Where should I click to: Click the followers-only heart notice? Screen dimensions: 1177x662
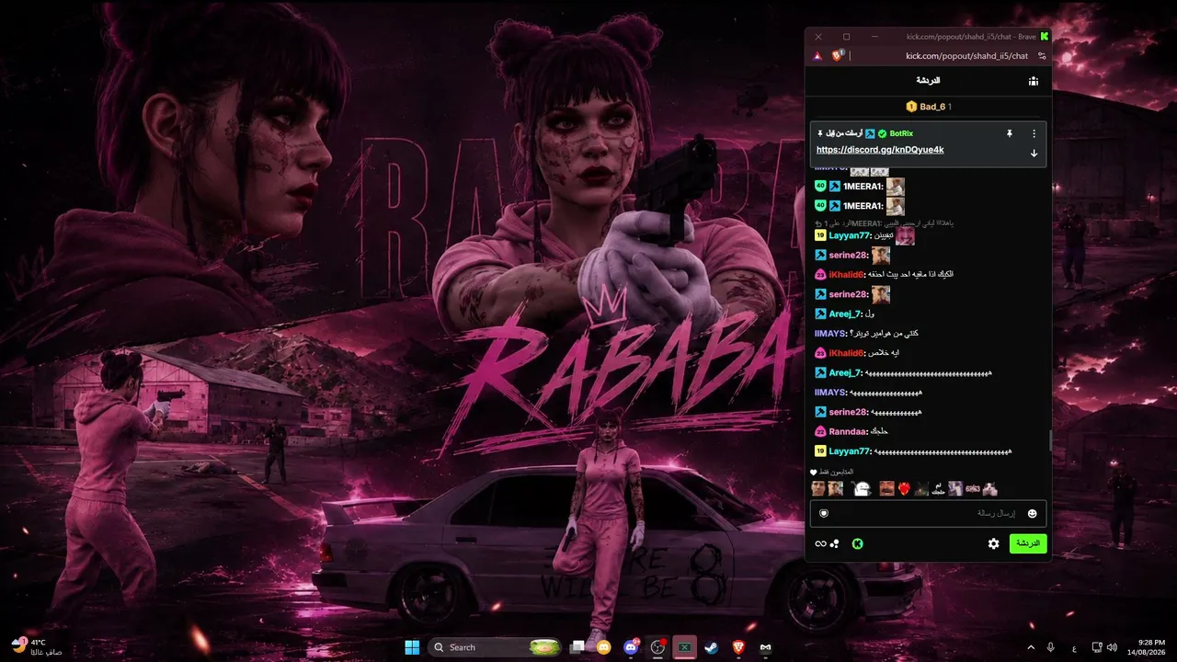tap(832, 472)
